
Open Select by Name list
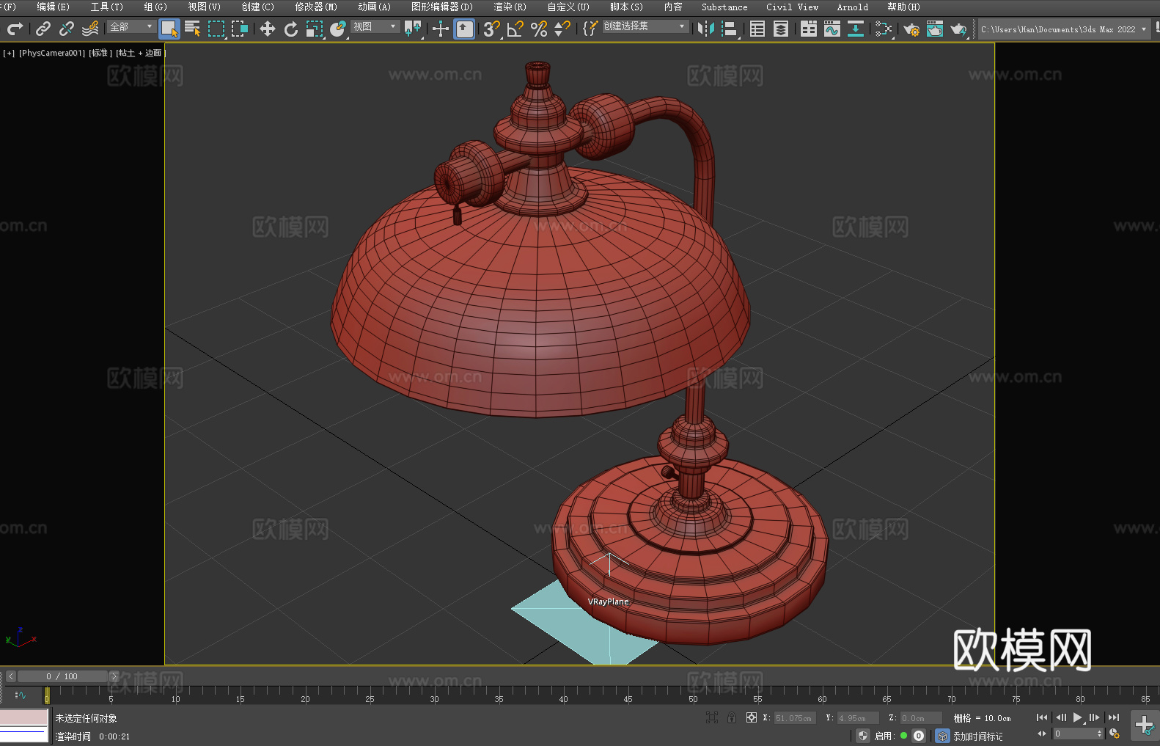[x=193, y=29]
